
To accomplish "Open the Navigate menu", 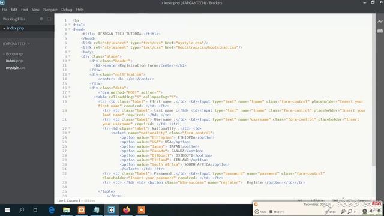I will pos(50,10).
